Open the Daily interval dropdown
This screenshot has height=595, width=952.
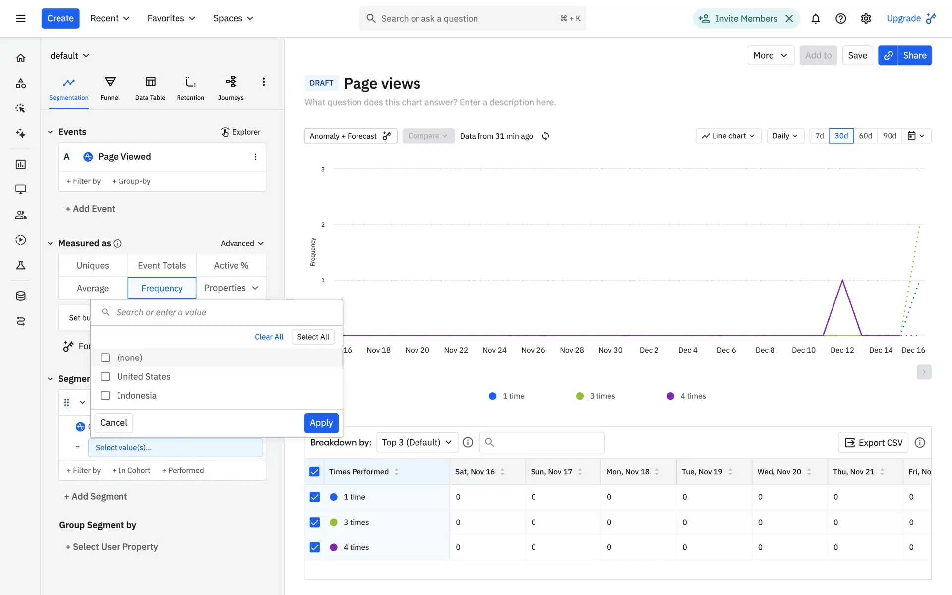pyautogui.click(x=785, y=136)
